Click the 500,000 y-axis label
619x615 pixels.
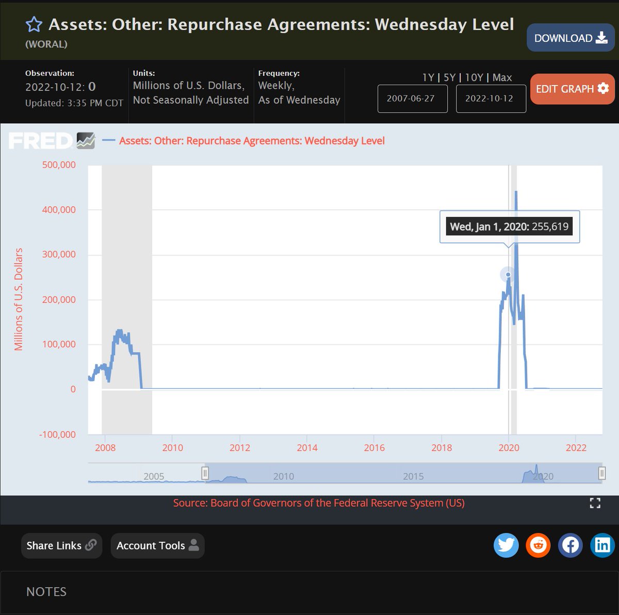point(59,165)
